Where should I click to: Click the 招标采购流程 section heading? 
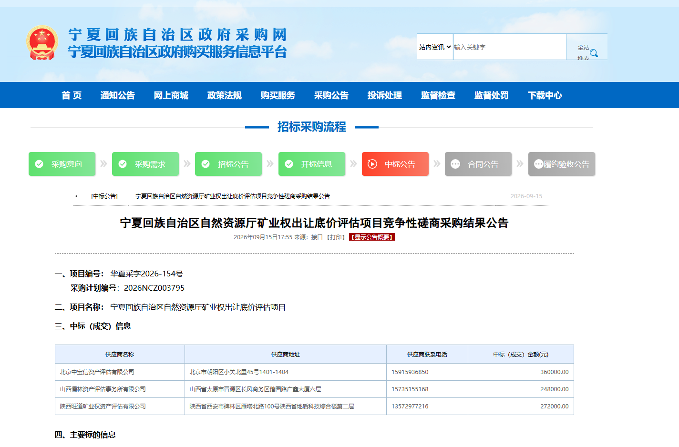pos(312,127)
